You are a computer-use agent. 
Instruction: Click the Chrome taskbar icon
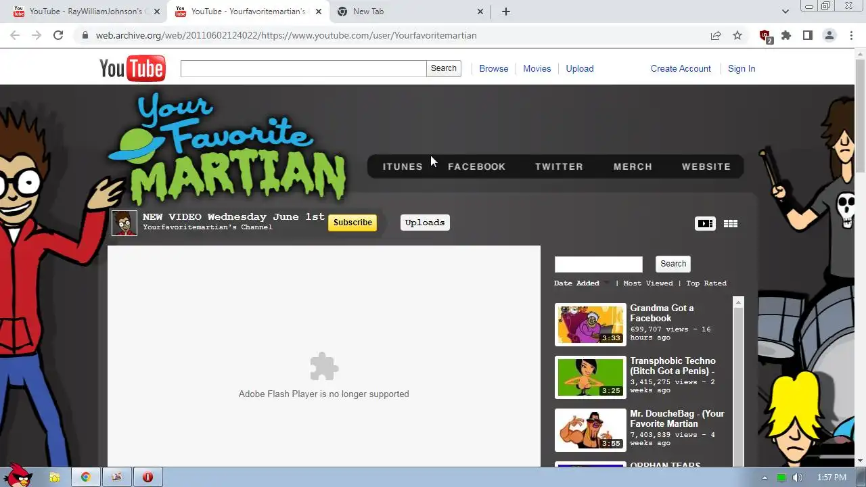click(86, 478)
